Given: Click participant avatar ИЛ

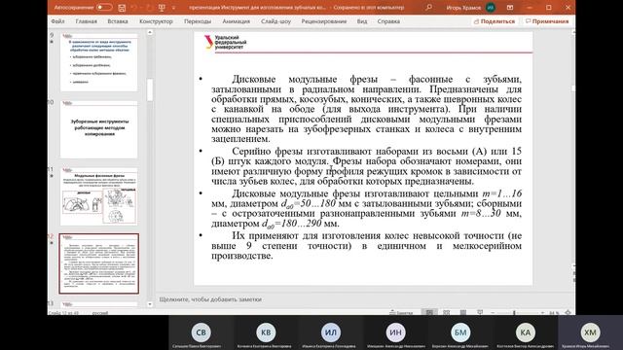Looking at the screenshot, I should click(x=331, y=332).
